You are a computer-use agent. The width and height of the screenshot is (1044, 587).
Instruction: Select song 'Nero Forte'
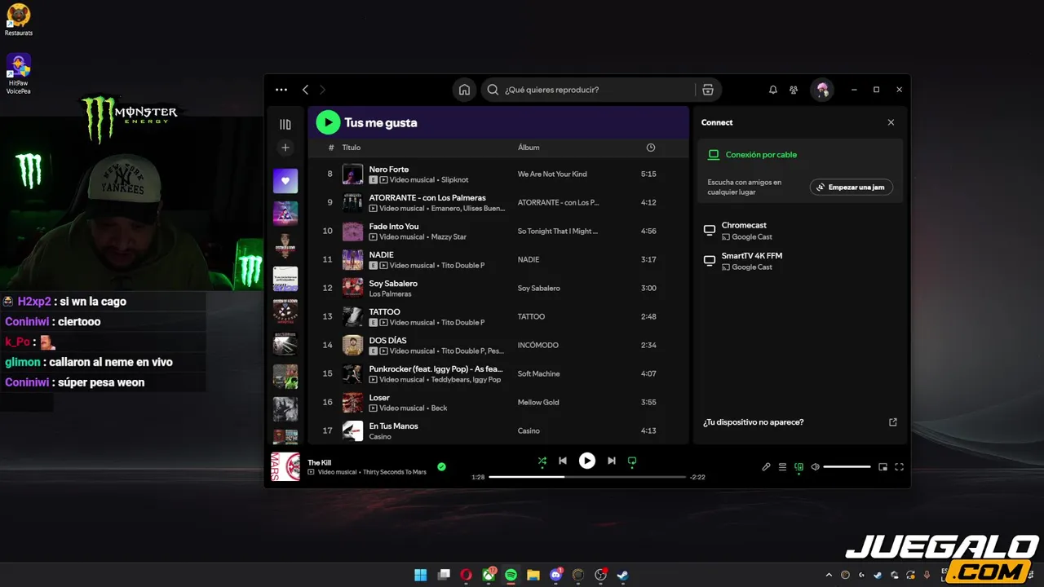pyautogui.click(x=389, y=170)
